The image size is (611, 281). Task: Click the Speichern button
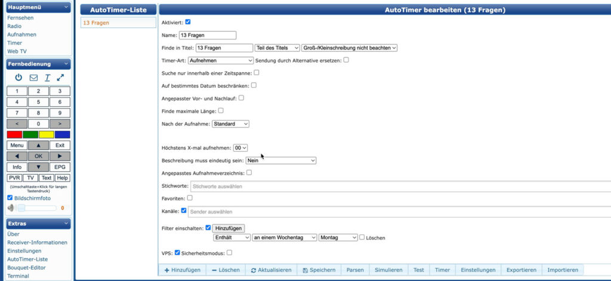point(318,270)
